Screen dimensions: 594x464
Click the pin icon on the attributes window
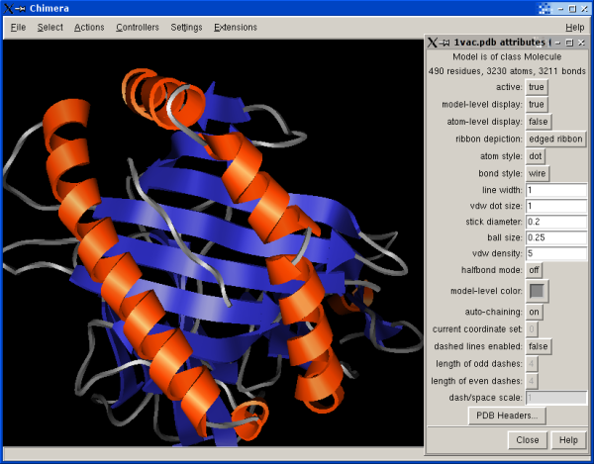pos(446,43)
